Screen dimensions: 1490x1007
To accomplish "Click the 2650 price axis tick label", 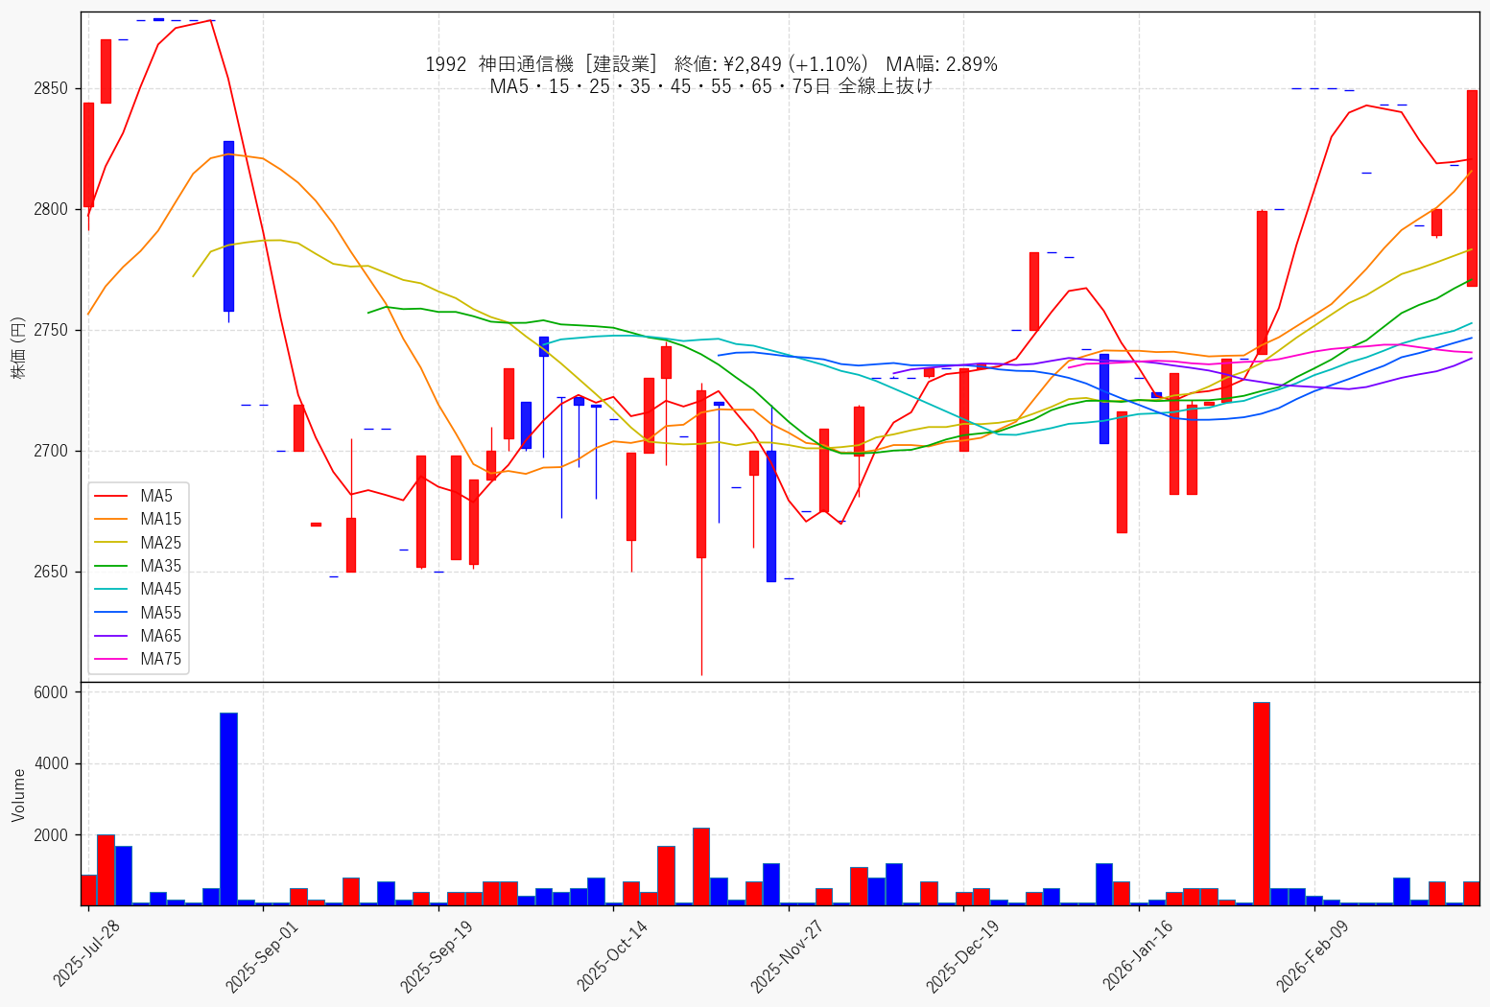I will tap(51, 572).
